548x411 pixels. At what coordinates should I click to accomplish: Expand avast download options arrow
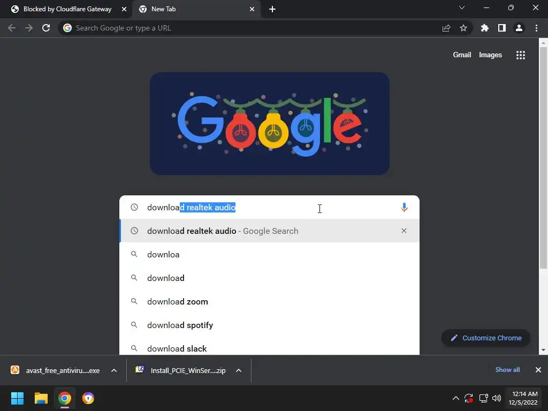point(114,370)
